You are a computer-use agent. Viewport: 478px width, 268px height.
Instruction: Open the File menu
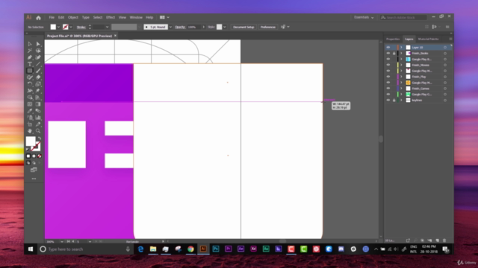coord(52,18)
